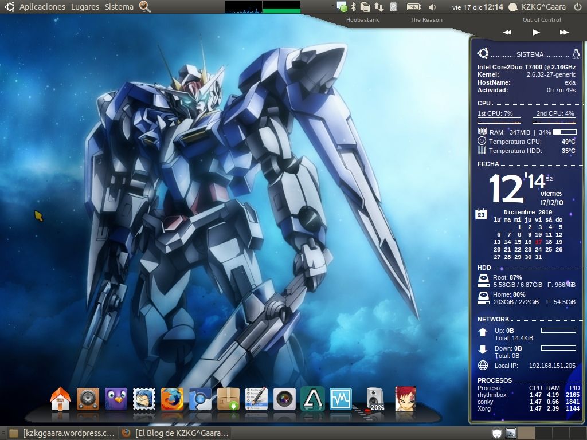Screen dimensions: 587x440
Task: Click the Out of Control song title
Action: click(542, 20)
